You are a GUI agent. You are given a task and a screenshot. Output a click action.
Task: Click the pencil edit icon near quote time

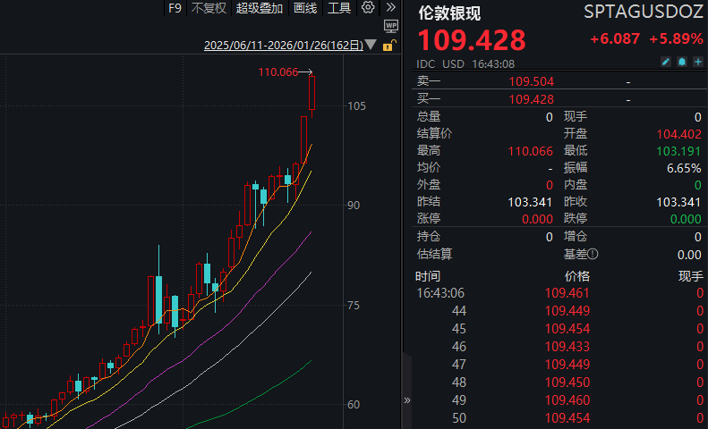click(x=665, y=63)
